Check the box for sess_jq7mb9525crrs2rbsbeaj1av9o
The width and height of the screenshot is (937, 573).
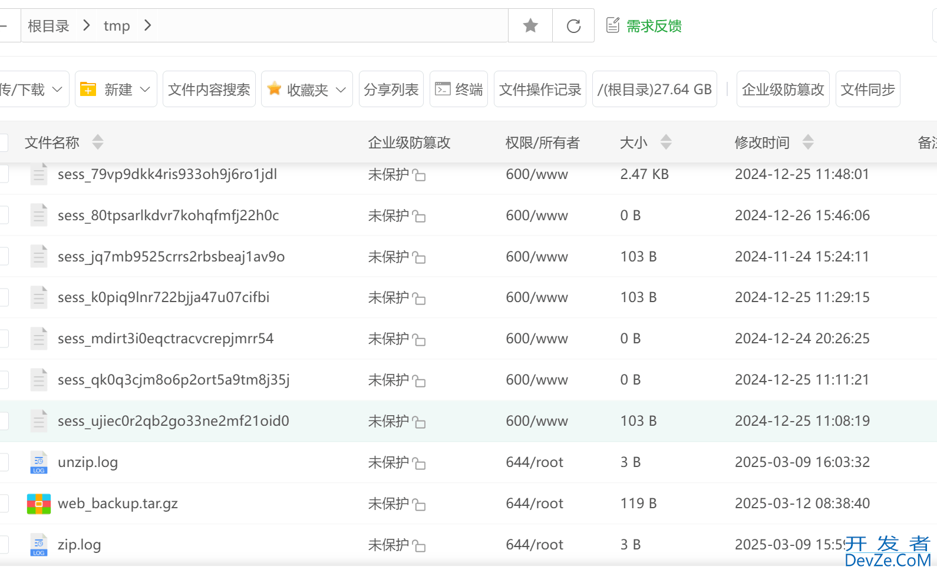pyautogui.click(x=3, y=256)
